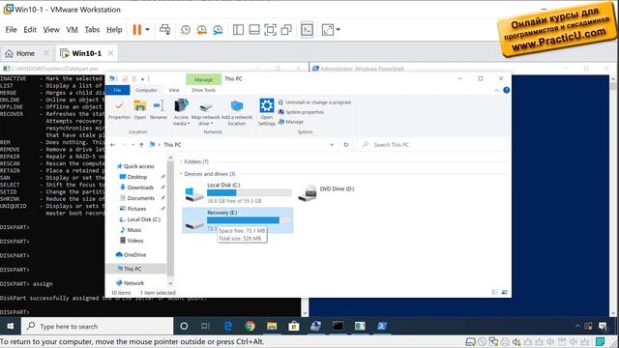
Task: Open Explorer help question mark icon
Action: 506,90
